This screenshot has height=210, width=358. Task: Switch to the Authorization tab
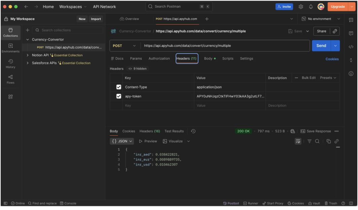(x=159, y=59)
